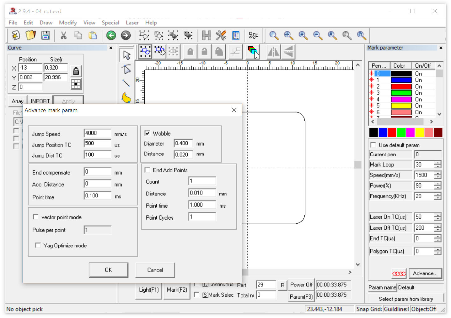Click the Hatch tool icon

206,35
